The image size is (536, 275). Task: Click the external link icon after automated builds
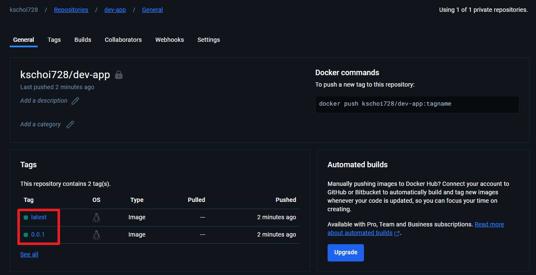(x=397, y=233)
